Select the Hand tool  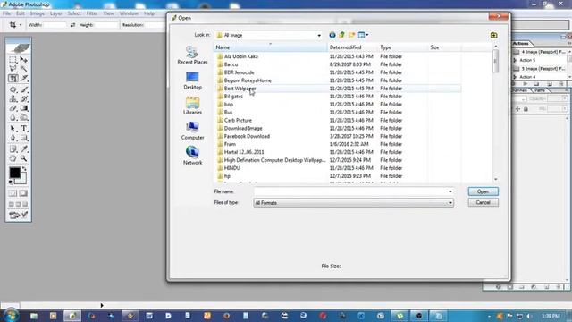13,158
